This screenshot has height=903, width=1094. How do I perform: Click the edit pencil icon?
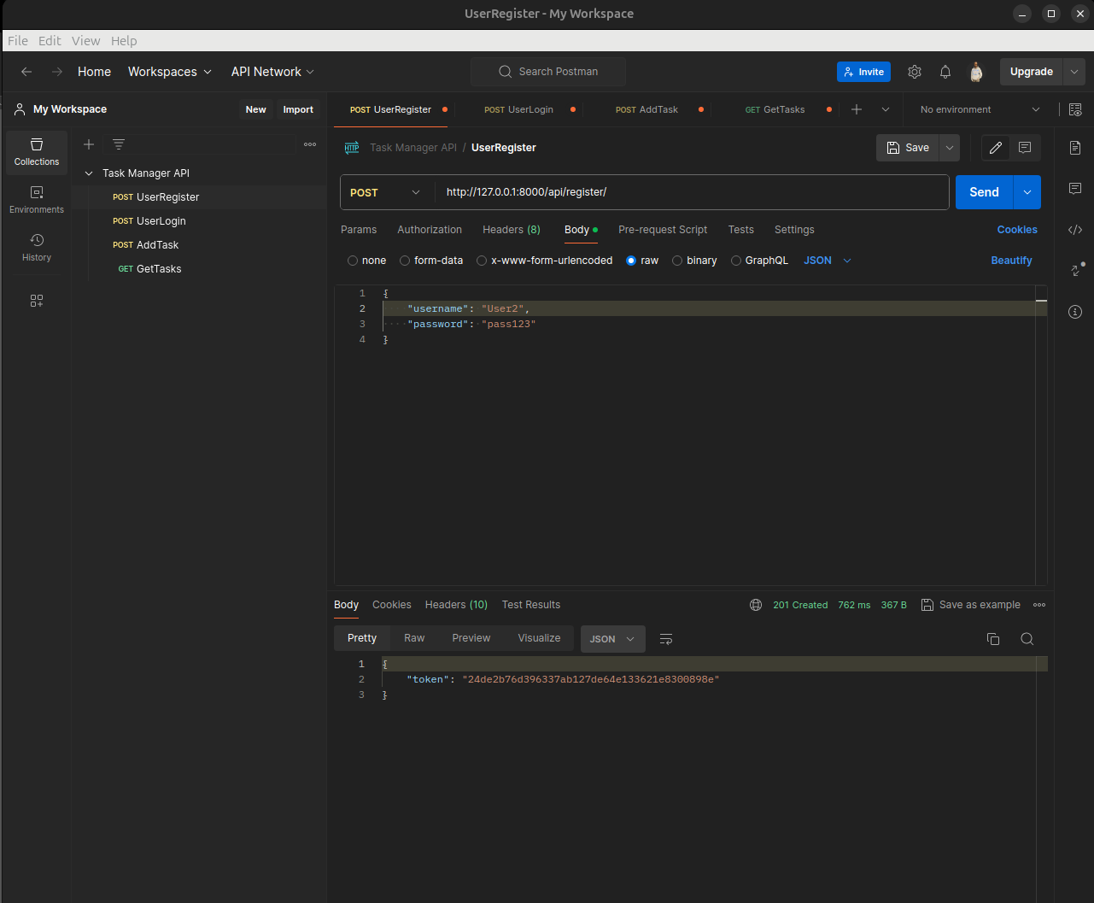point(996,148)
